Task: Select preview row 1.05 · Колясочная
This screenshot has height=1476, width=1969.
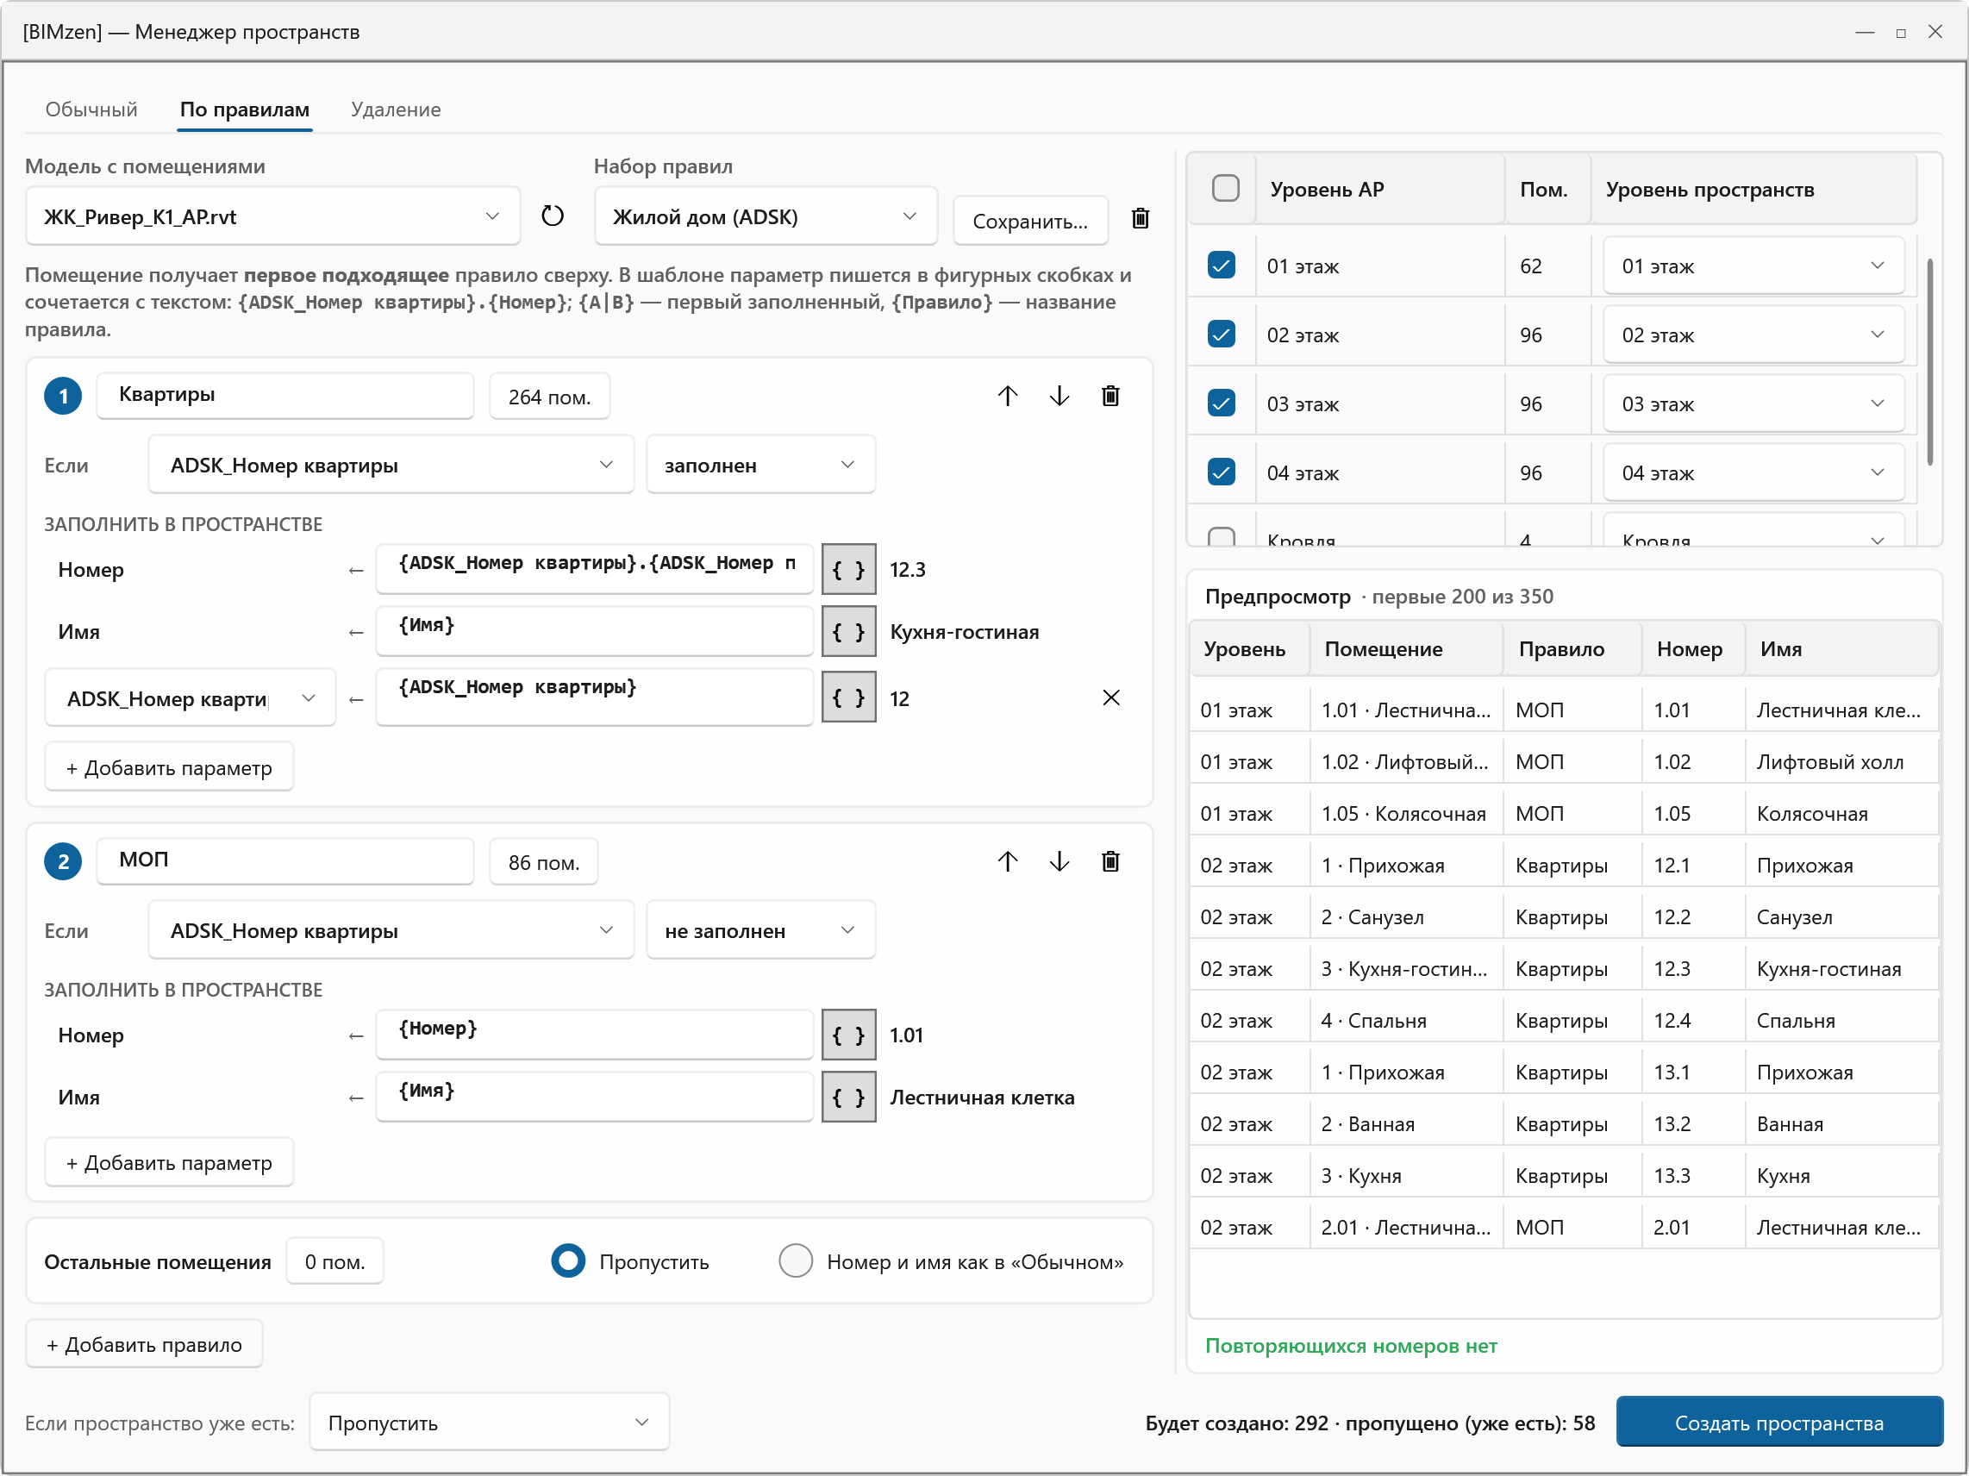Action: [1564, 814]
